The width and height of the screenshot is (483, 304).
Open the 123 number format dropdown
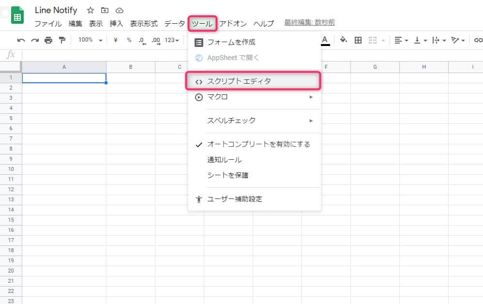172,40
